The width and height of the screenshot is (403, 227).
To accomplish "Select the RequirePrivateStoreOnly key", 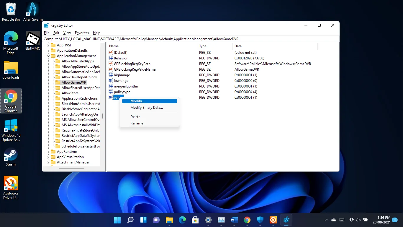I will coord(80,130).
